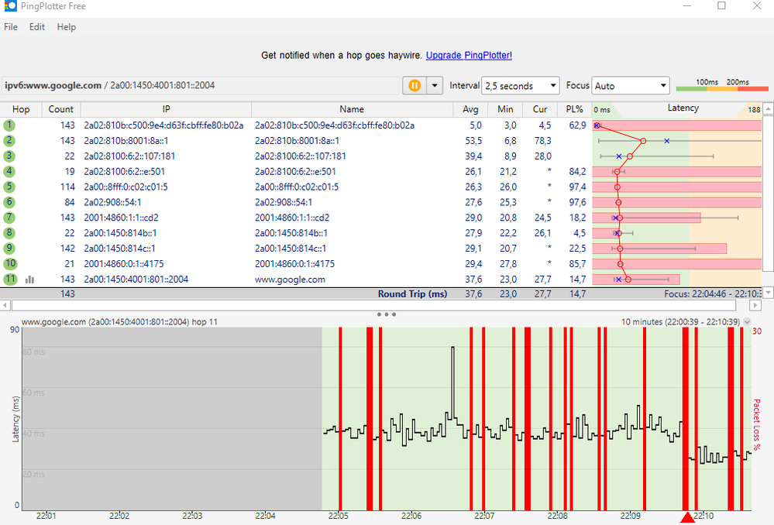
Task: Click the down arrow on the latency column scrollbar
Action: [x=767, y=292]
